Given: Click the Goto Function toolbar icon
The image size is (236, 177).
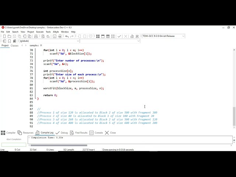Looking at the screenshot, I should (x=55, y=36).
